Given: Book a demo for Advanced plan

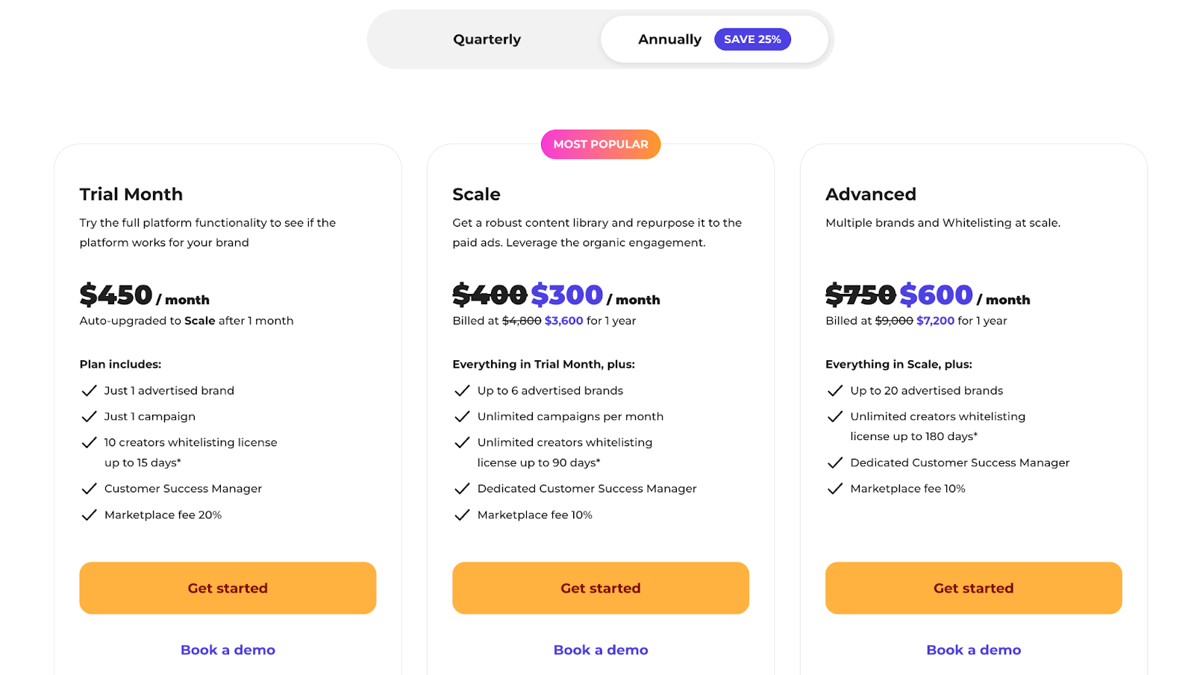Looking at the screenshot, I should tap(974, 650).
